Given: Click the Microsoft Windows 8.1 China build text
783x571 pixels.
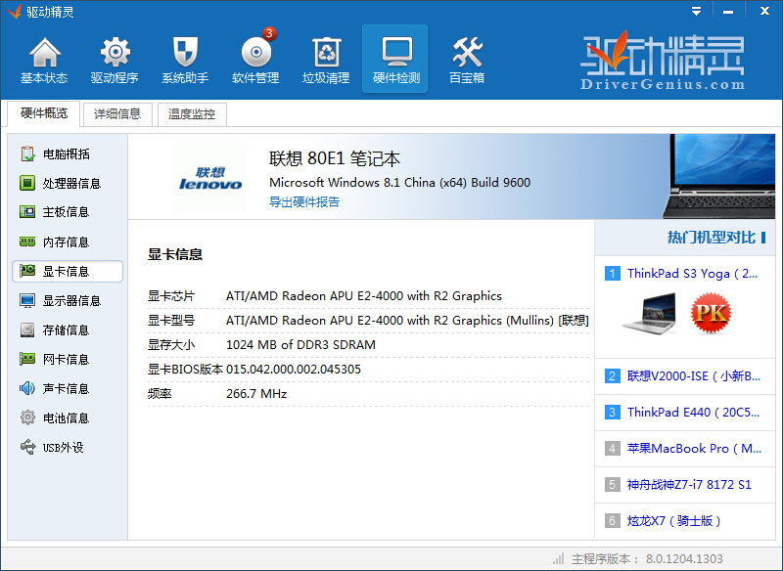Looking at the screenshot, I should pyautogui.click(x=399, y=183).
